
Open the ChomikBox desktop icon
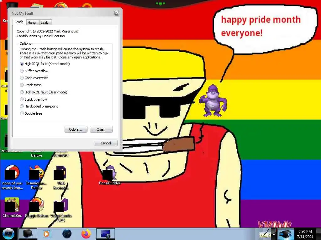12,207
